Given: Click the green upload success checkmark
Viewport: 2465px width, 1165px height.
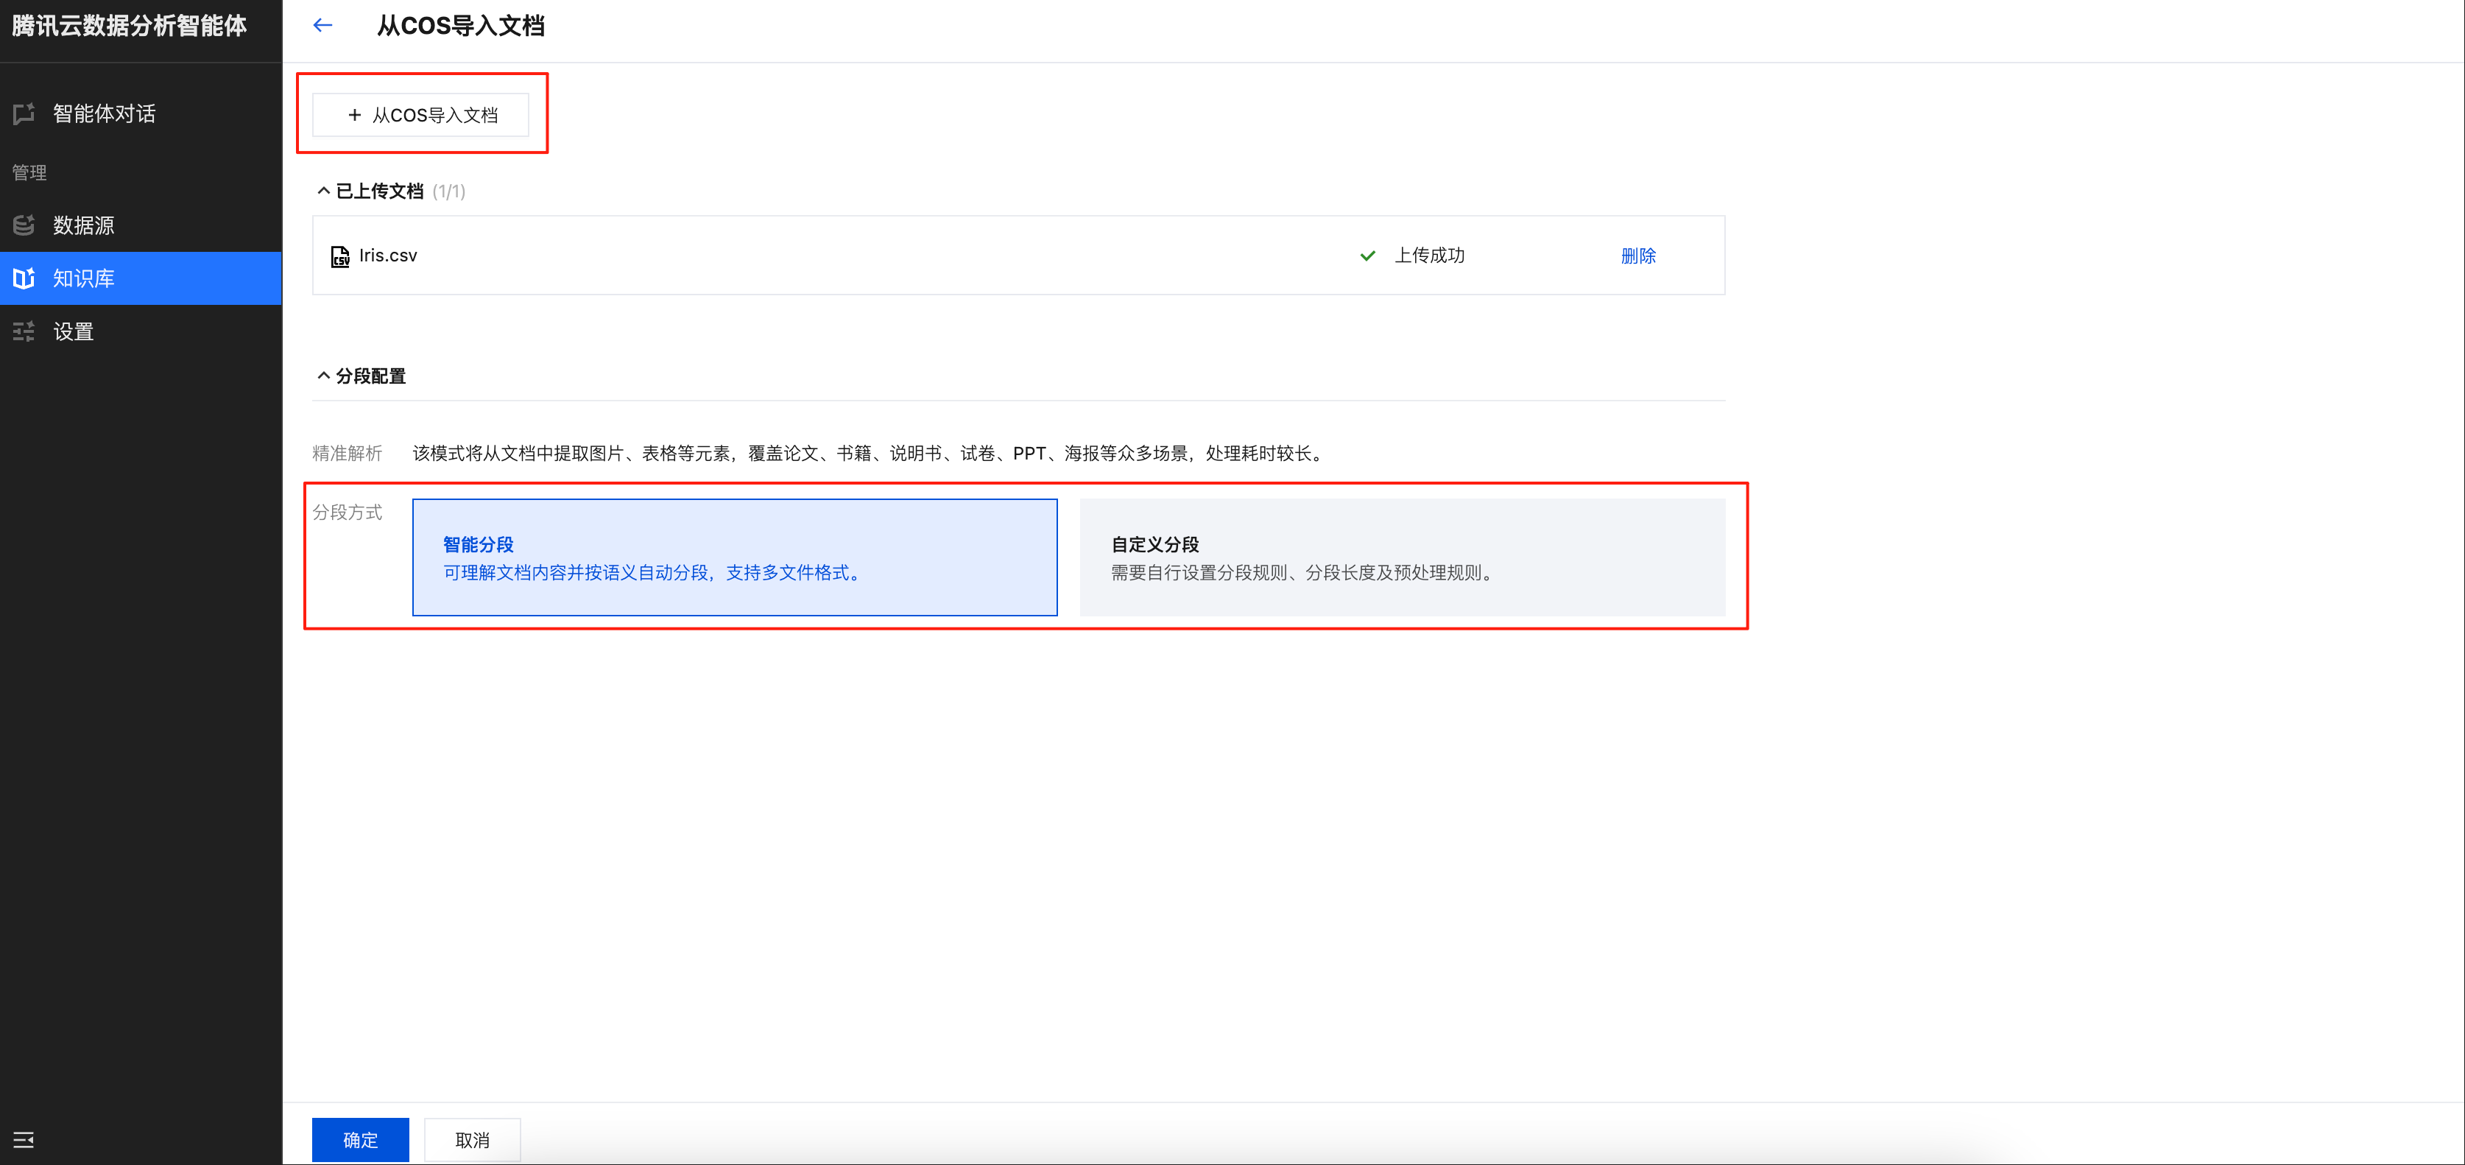Looking at the screenshot, I should (1367, 256).
